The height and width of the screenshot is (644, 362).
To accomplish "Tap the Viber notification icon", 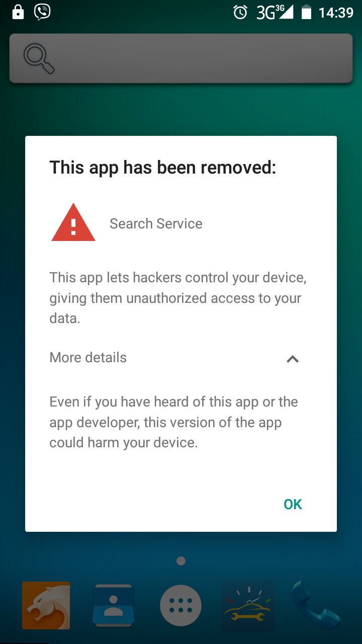I will tap(42, 12).
